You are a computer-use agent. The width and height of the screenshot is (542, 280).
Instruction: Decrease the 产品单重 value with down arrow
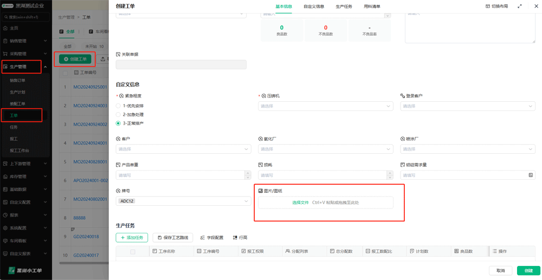click(248, 178)
